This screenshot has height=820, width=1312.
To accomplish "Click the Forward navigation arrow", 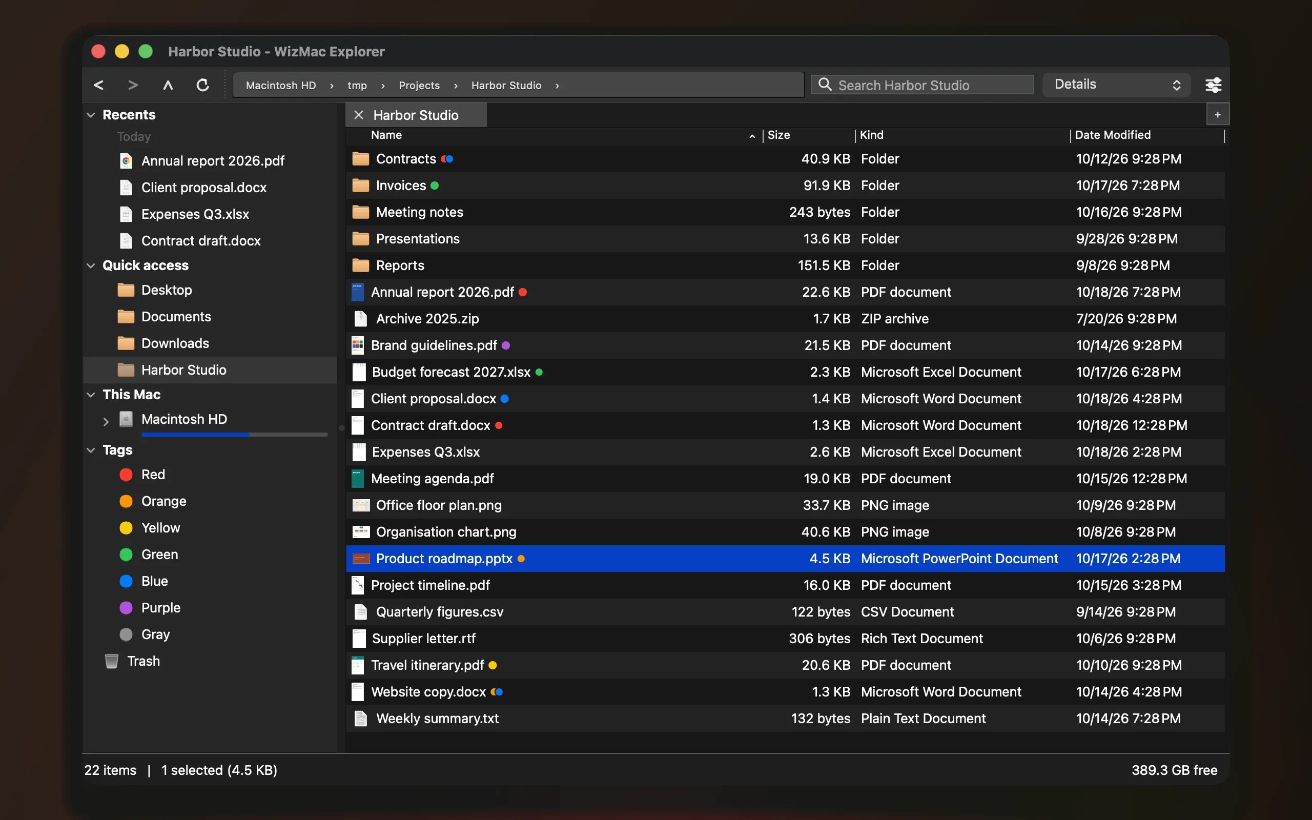I will tap(133, 85).
